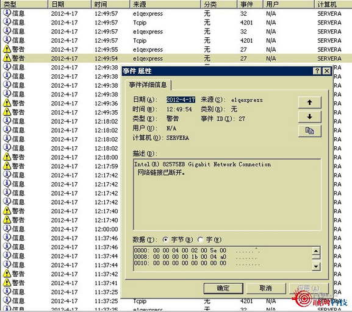
Task: Click the 应用(A) apply button
Action: click(309, 288)
